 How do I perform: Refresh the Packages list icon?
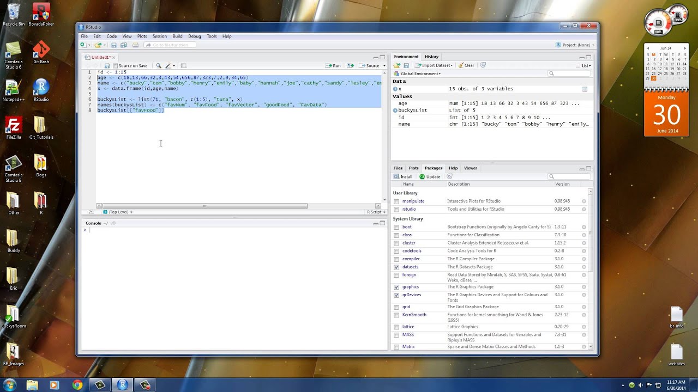[450, 176]
